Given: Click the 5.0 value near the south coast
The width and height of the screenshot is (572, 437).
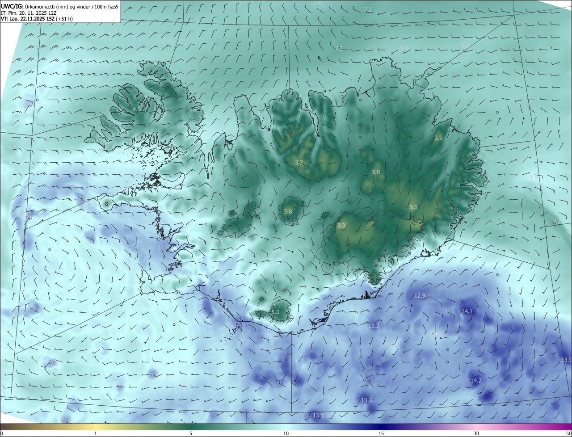Looking at the screenshot, I should click(275, 312).
